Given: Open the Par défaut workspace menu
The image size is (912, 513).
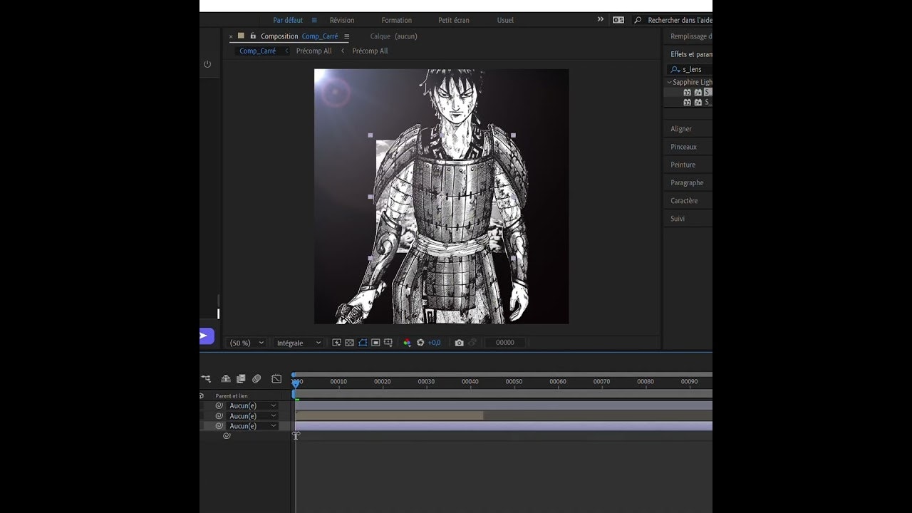Looking at the screenshot, I should [314, 20].
